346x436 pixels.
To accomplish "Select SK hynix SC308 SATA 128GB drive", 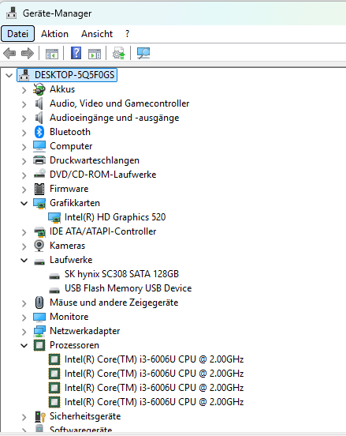I will point(121,274).
